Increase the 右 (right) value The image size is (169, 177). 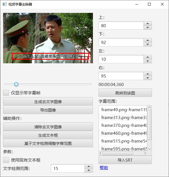(x=148, y=74)
